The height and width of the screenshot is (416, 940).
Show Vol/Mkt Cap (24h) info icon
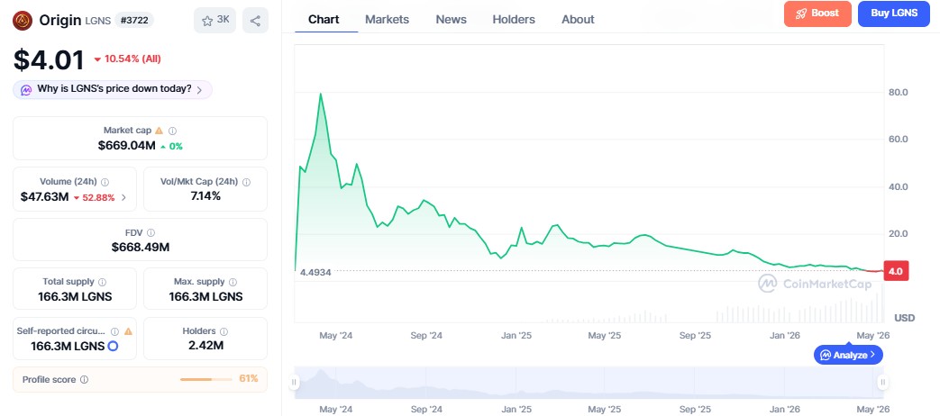246,182
